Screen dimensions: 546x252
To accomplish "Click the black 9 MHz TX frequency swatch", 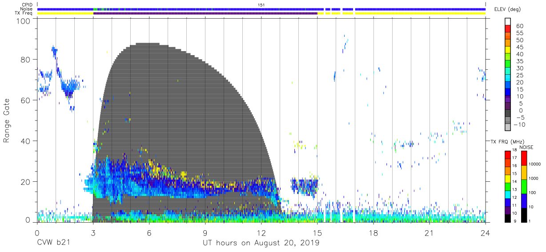I will coord(507,218).
